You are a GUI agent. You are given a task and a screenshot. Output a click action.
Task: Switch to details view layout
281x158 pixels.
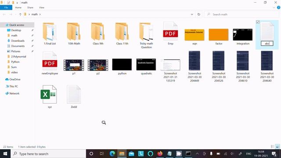(273, 147)
